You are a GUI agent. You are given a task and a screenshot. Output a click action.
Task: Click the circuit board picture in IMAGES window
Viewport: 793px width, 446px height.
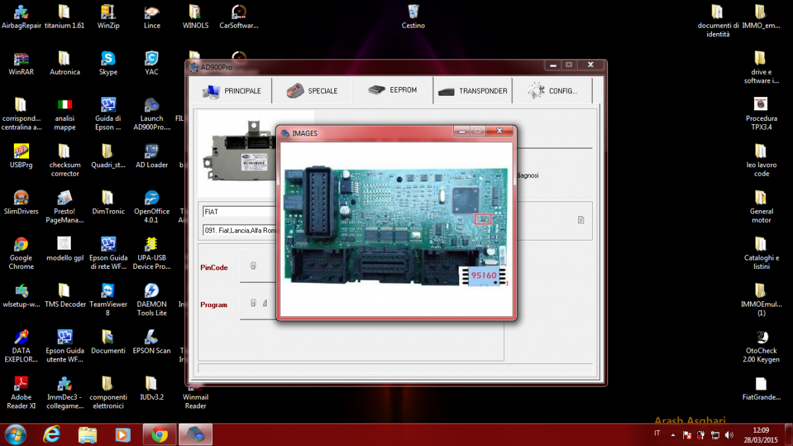[397, 227]
